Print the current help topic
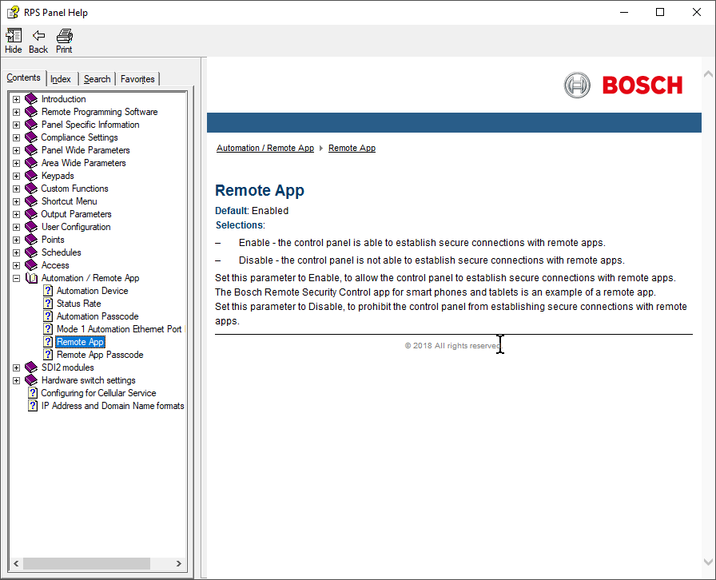This screenshot has width=716, height=580. tap(65, 36)
